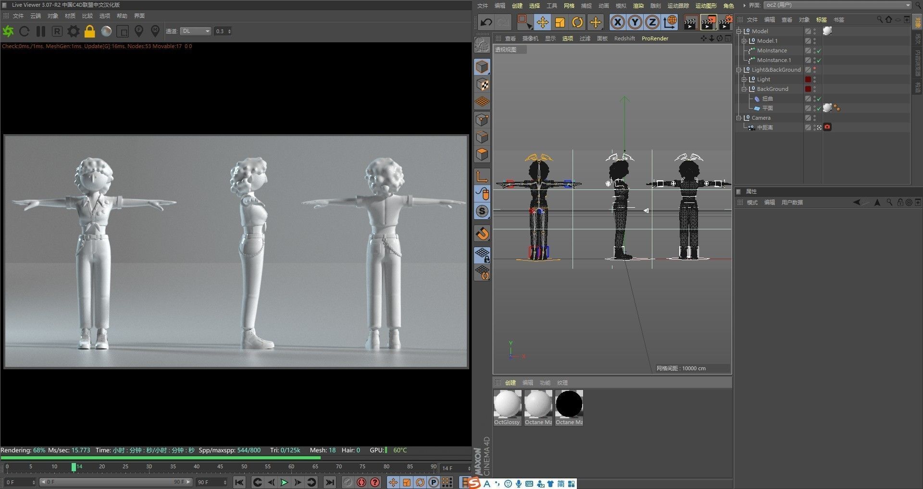Toggle Enable Snap magnet icon
This screenshot has width=923, height=489.
pyautogui.click(x=482, y=234)
